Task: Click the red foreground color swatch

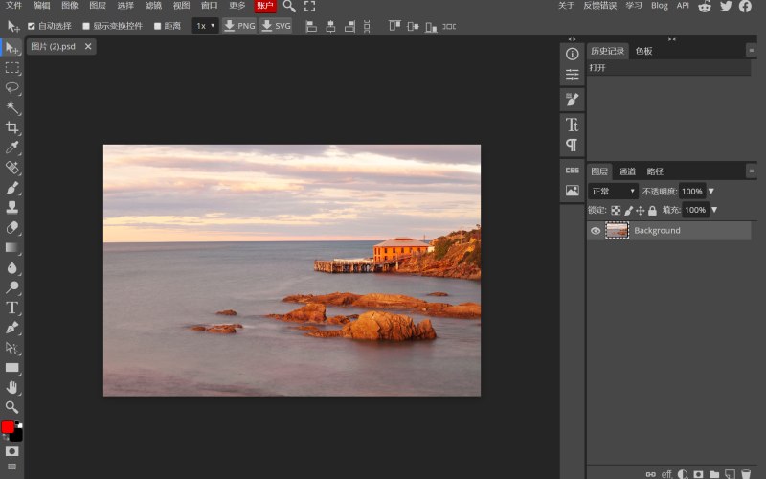Action: pyautogui.click(x=8, y=426)
